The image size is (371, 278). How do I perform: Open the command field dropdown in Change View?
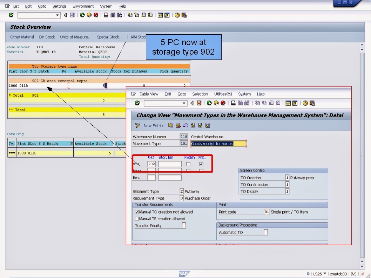pyautogui.click(x=184, y=103)
